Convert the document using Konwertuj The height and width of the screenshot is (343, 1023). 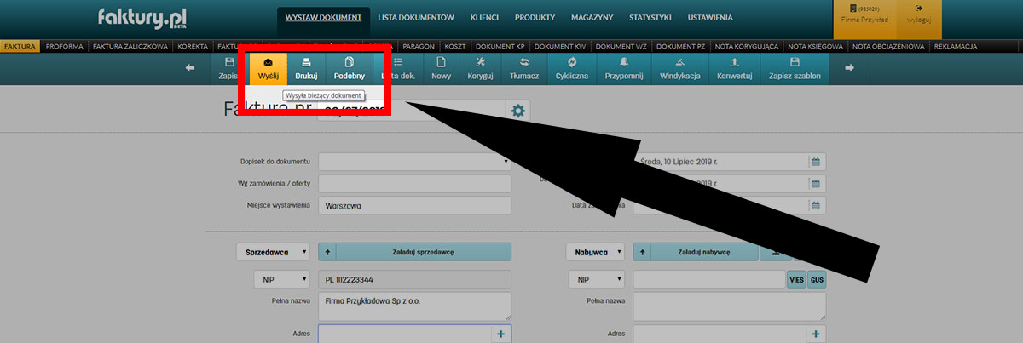point(734,68)
